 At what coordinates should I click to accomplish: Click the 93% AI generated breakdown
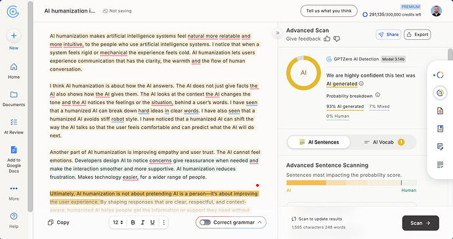[x=345, y=107]
